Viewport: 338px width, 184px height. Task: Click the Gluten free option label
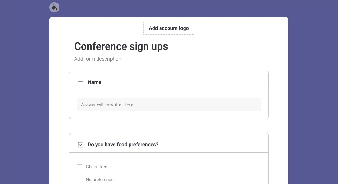point(96,167)
